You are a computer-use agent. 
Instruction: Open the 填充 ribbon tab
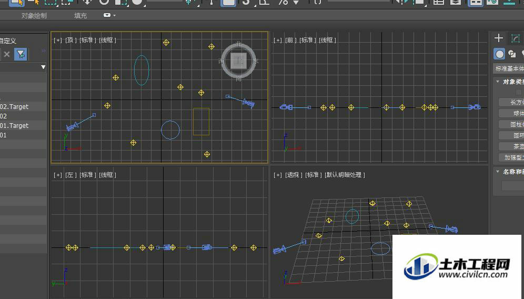point(80,16)
